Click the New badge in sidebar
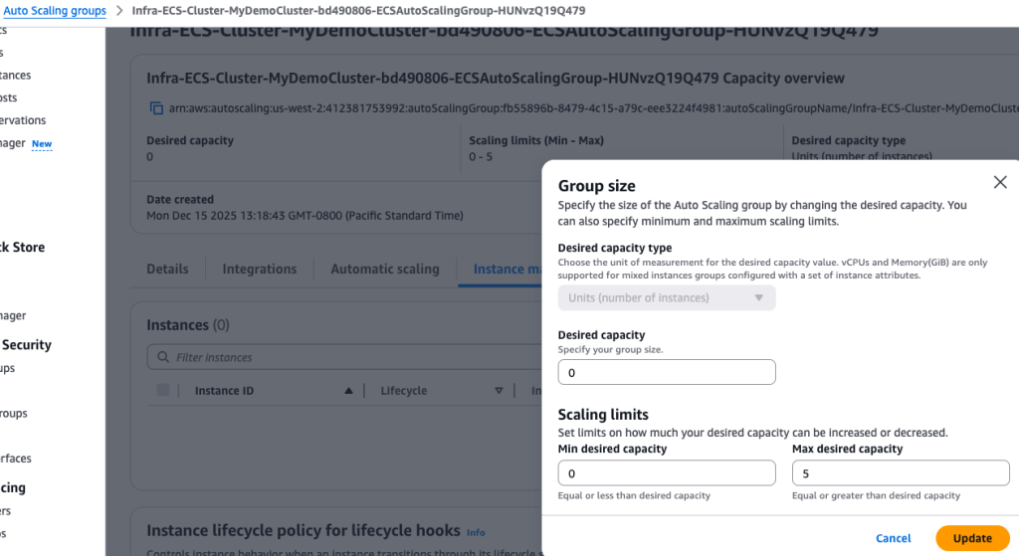This screenshot has height=556, width=1019. (42, 144)
